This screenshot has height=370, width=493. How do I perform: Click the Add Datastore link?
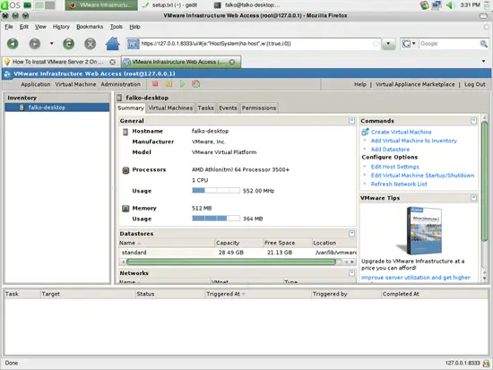(x=390, y=150)
